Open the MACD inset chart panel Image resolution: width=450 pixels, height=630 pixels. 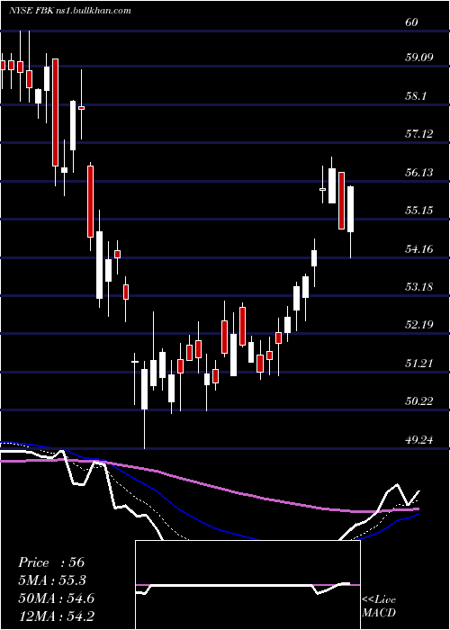[247, 585]
